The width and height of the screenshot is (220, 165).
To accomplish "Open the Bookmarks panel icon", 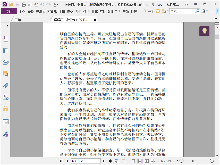I will (x=6, y=39).
